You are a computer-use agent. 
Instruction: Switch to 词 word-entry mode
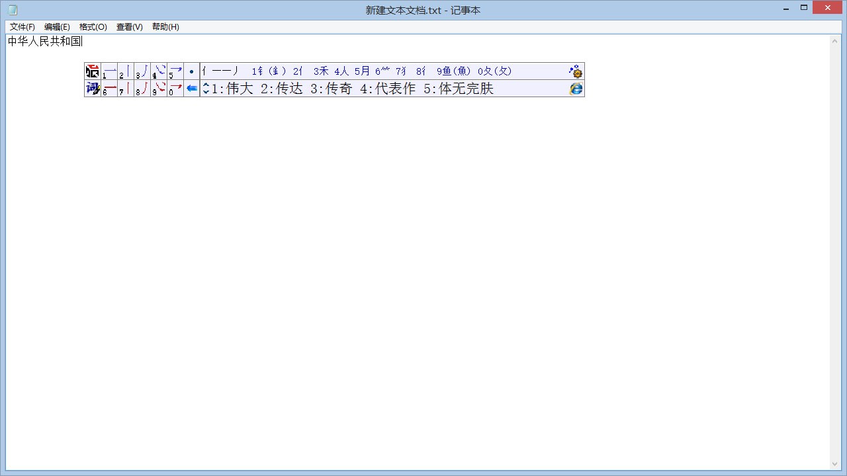point(92,89)
